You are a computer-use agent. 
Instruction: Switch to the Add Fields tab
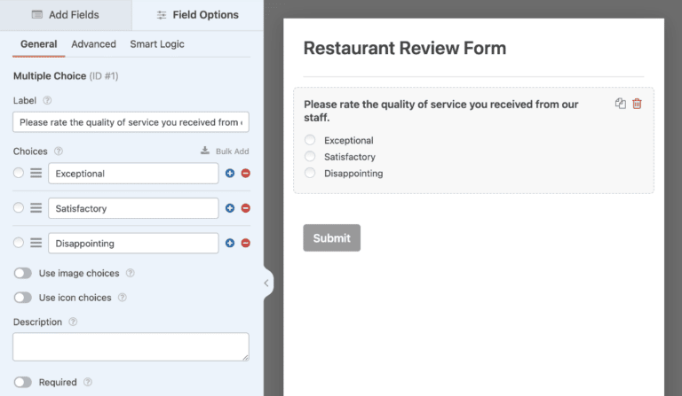[x=66, y=15]
